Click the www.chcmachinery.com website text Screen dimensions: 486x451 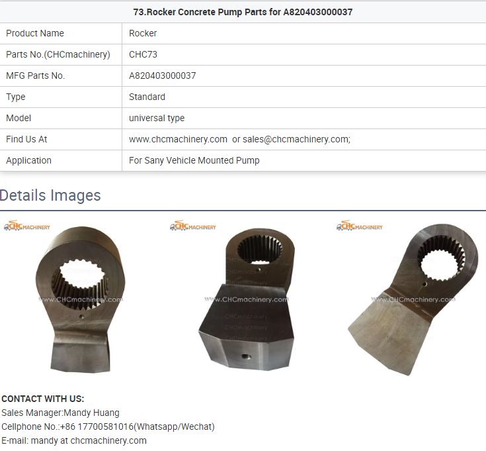coord(179,139)
